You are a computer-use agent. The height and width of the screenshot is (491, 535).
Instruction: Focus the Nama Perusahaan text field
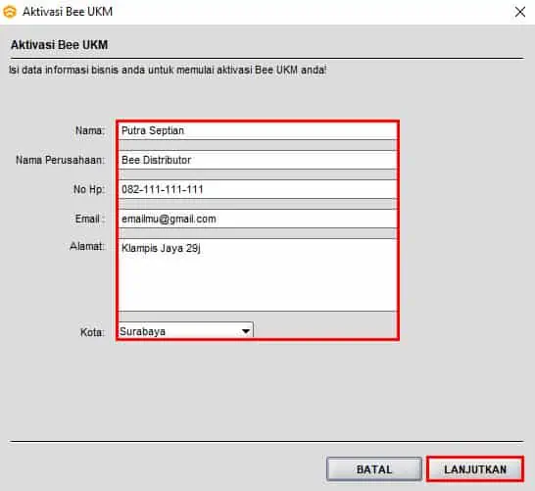click(258, 160)
